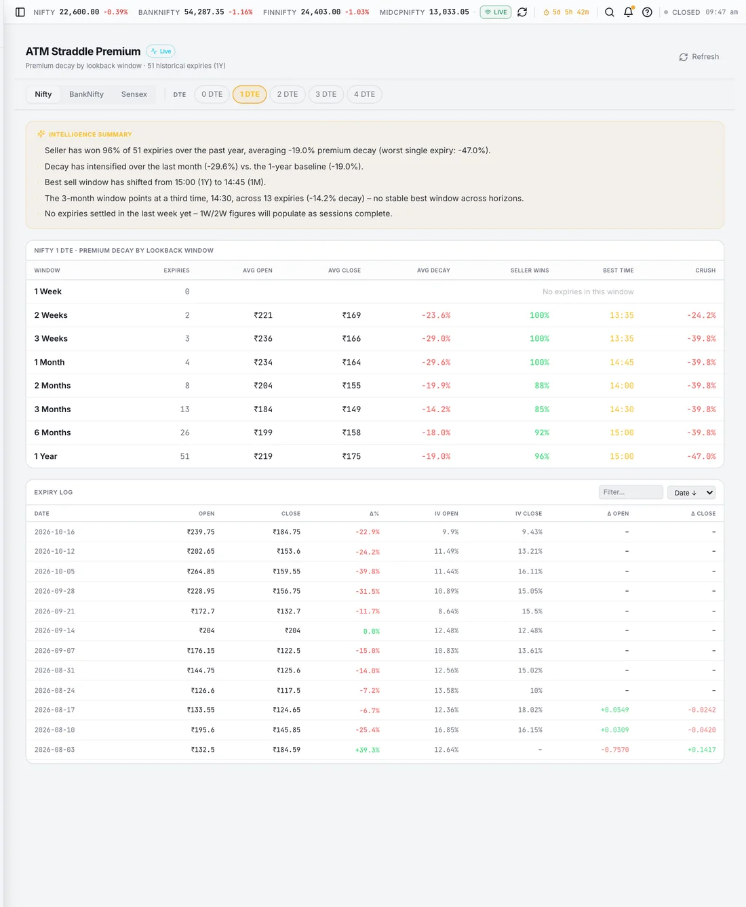Select the 4 DTE option
The width and height of the screenshot is (746, 907).
point(365,94)
